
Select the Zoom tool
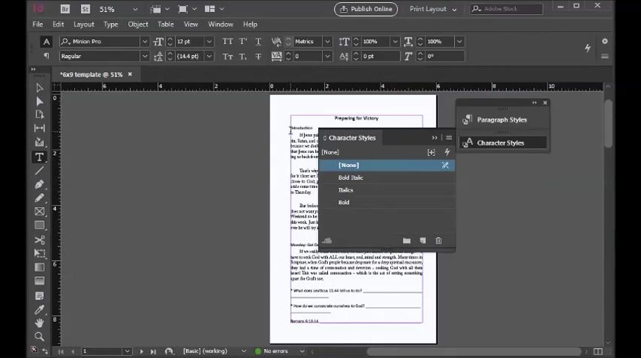coord(39,336)
